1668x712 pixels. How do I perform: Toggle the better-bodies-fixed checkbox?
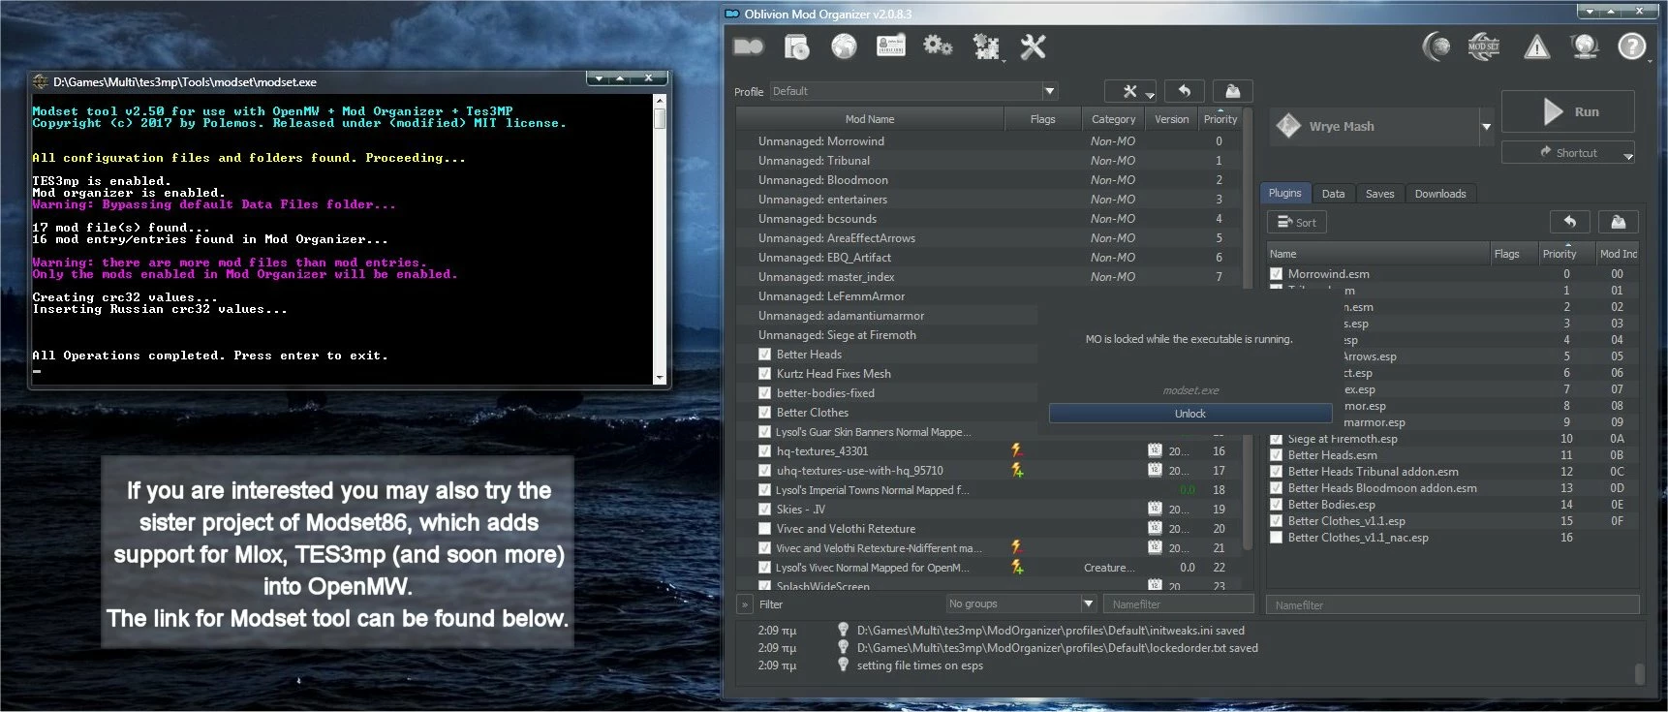(x=764, y=393)
